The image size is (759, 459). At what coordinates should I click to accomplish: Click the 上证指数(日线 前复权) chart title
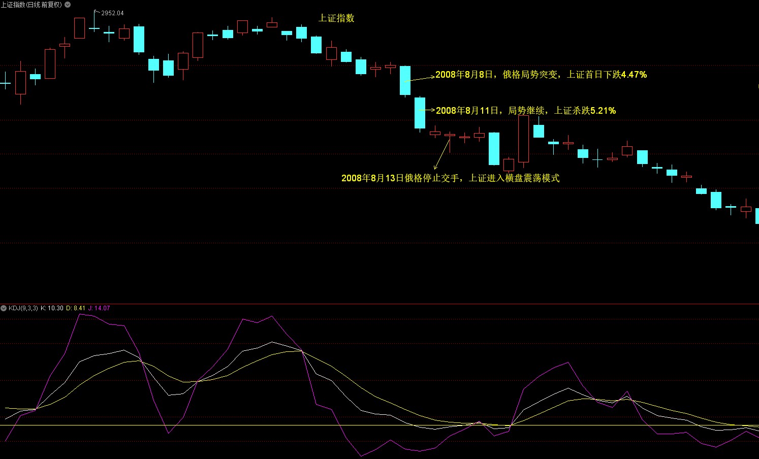(31, 5)
